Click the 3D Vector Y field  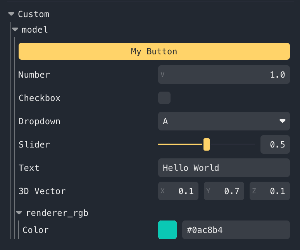coord(224,191)
